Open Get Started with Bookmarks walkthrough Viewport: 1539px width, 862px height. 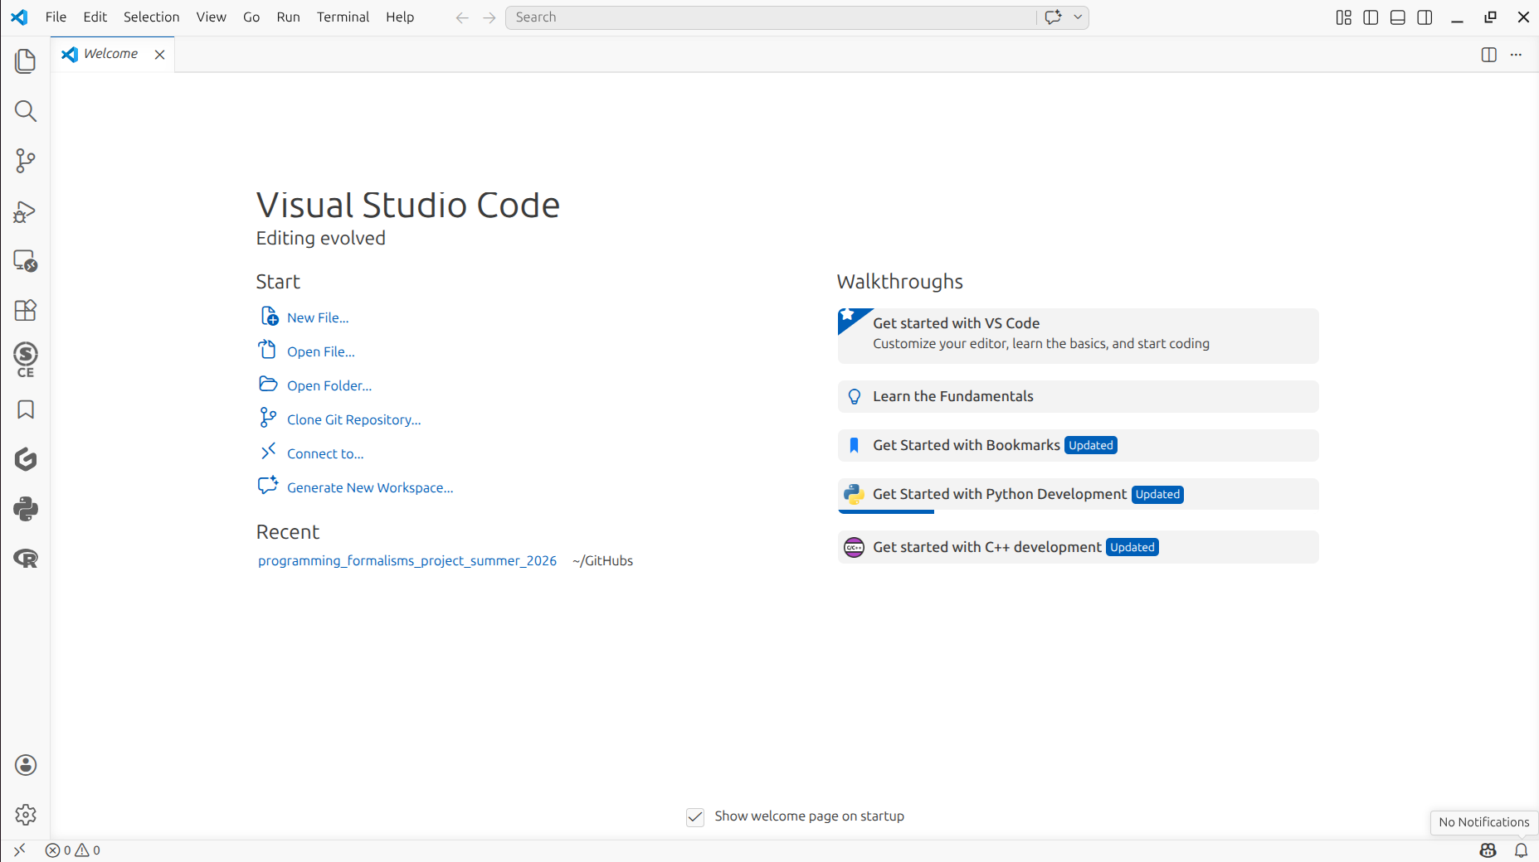click(x=1078, y=445)
